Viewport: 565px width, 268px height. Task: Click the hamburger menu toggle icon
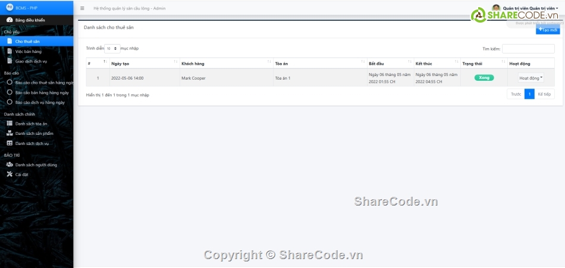pyautogui.click(x=82, y=8)
